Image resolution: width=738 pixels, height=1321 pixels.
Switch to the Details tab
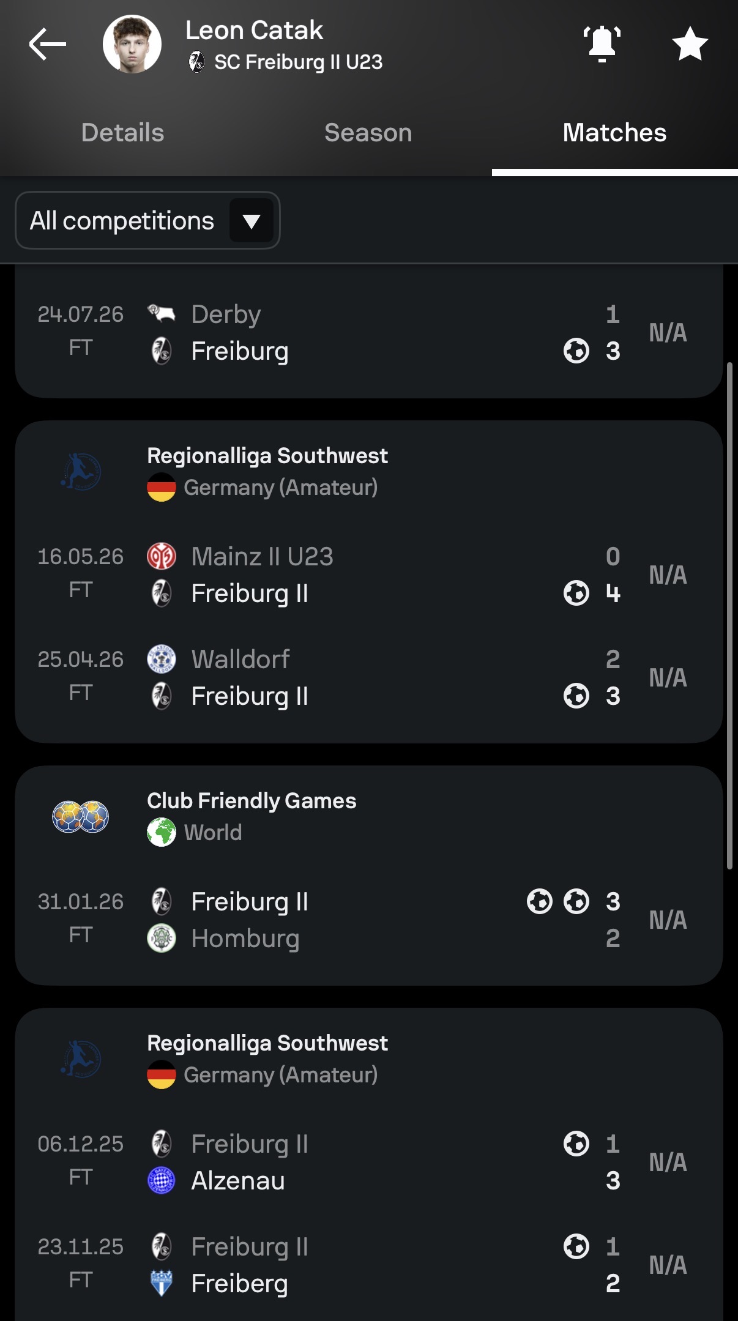click(123, 133)
